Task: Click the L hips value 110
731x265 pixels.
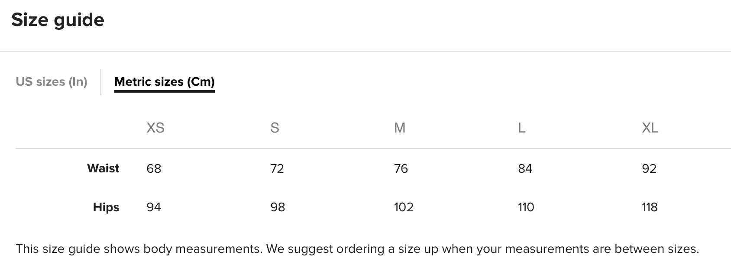Action: coord(526,207)
